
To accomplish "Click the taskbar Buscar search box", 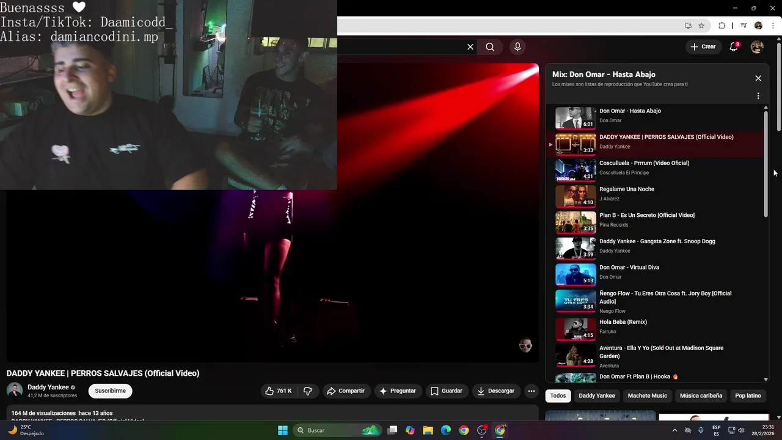I will (337, 430).
